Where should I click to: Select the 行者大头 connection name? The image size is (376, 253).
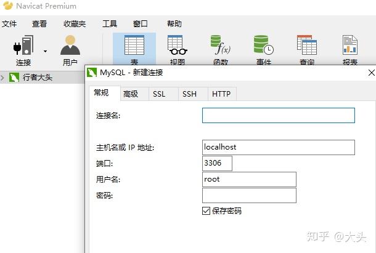[x=38, y=78]
